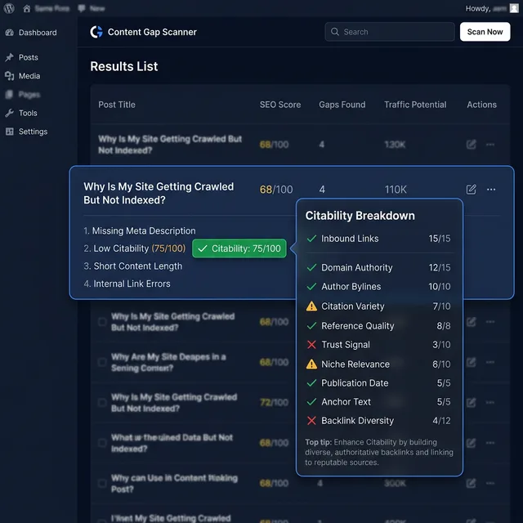Open the three-dot menu in Why can Use in Content row
The height and width of the screenshot is (523, 523).
pos(490,483)
